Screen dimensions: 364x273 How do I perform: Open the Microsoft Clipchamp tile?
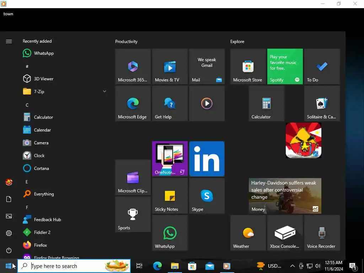(133, 177)
